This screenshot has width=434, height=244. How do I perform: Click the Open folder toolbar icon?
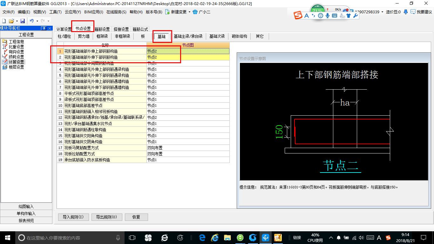click(11, 21)
